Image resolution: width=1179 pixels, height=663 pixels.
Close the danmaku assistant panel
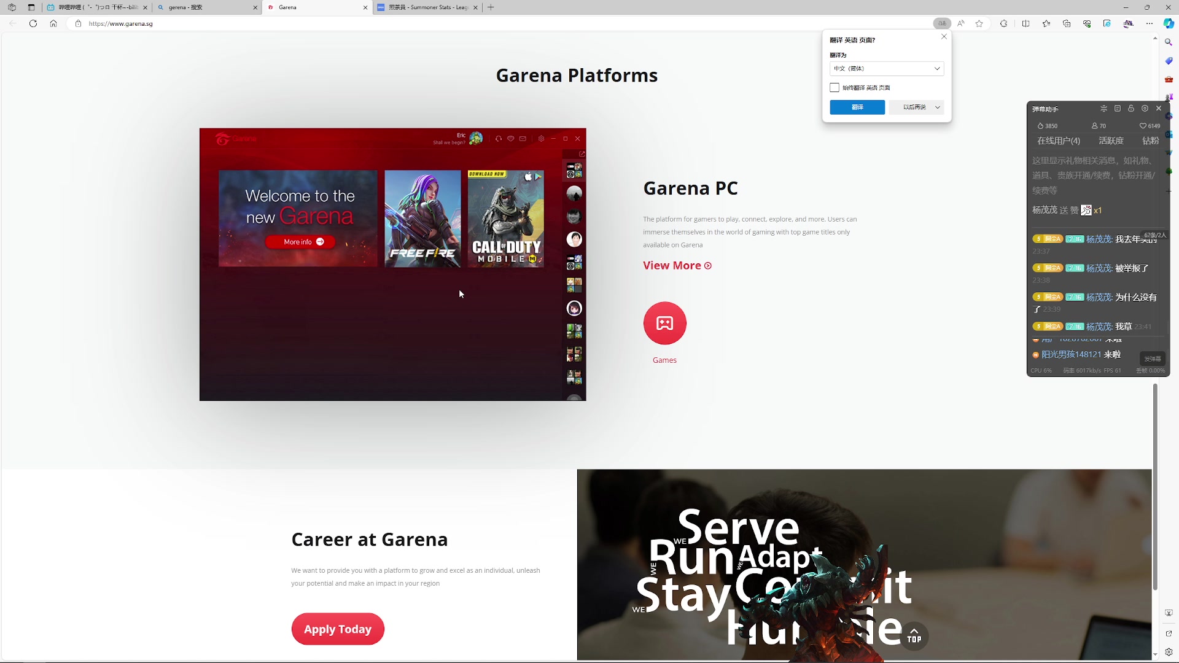pyautogui.click(x=1159, y=108)
